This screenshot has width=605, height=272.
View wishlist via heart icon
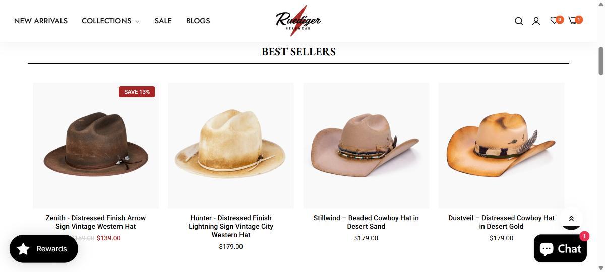[x=554, y=20]
